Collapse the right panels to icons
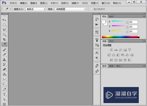The image size is (147, 106). point(145,14)
